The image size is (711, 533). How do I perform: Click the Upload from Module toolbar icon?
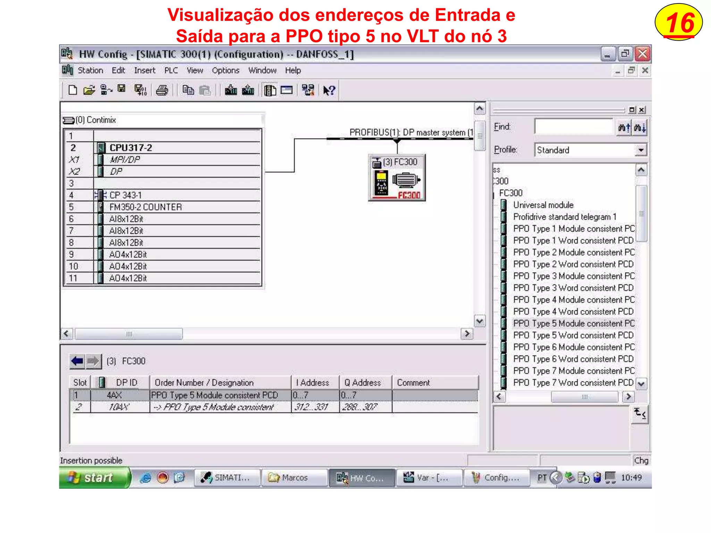click(x=248, y=91)
